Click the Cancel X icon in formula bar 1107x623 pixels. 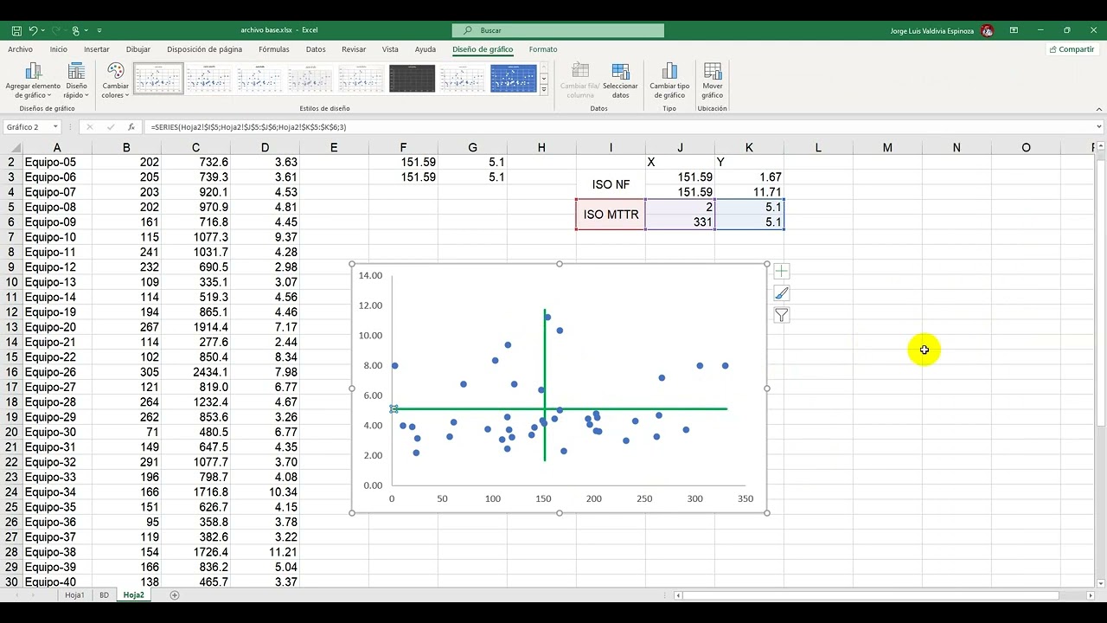(90, 127)
